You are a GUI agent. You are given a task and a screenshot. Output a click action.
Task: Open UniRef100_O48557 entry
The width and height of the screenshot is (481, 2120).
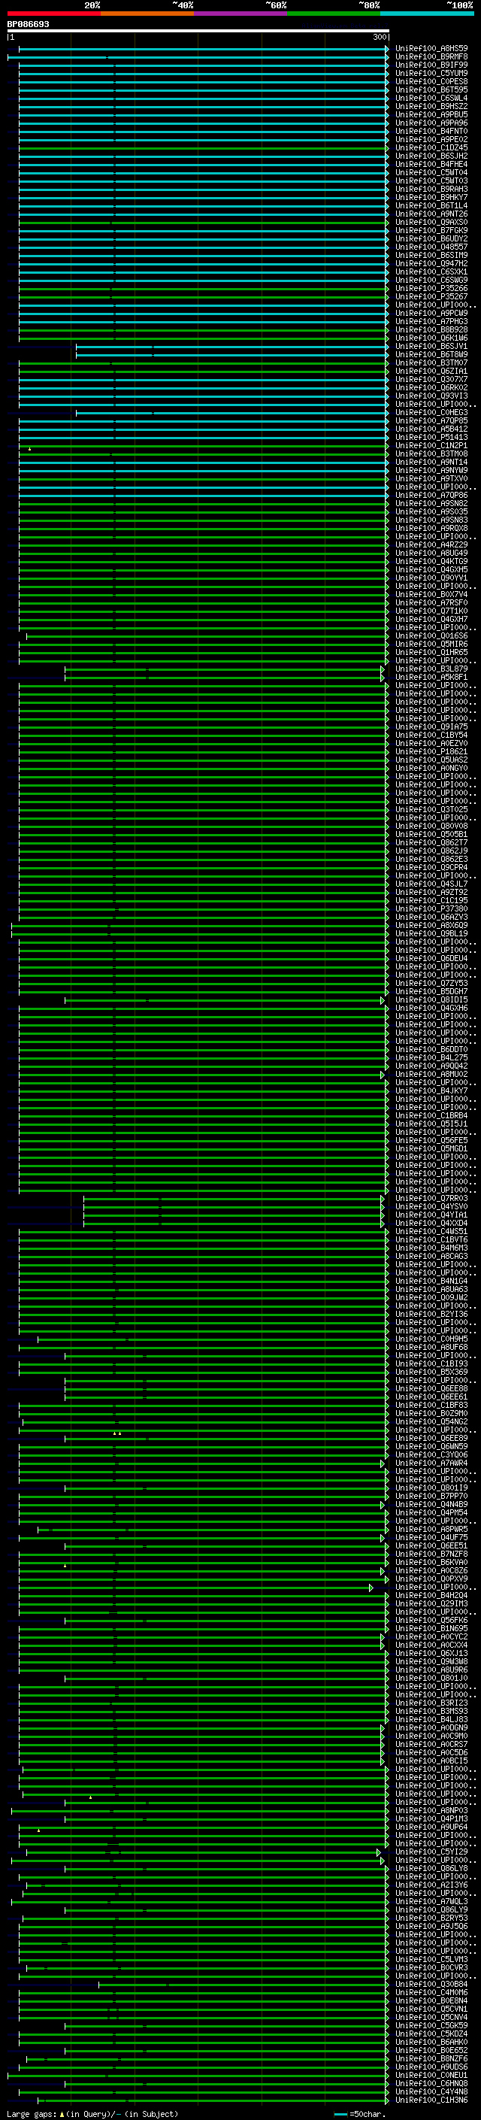(x=431, y=247)
